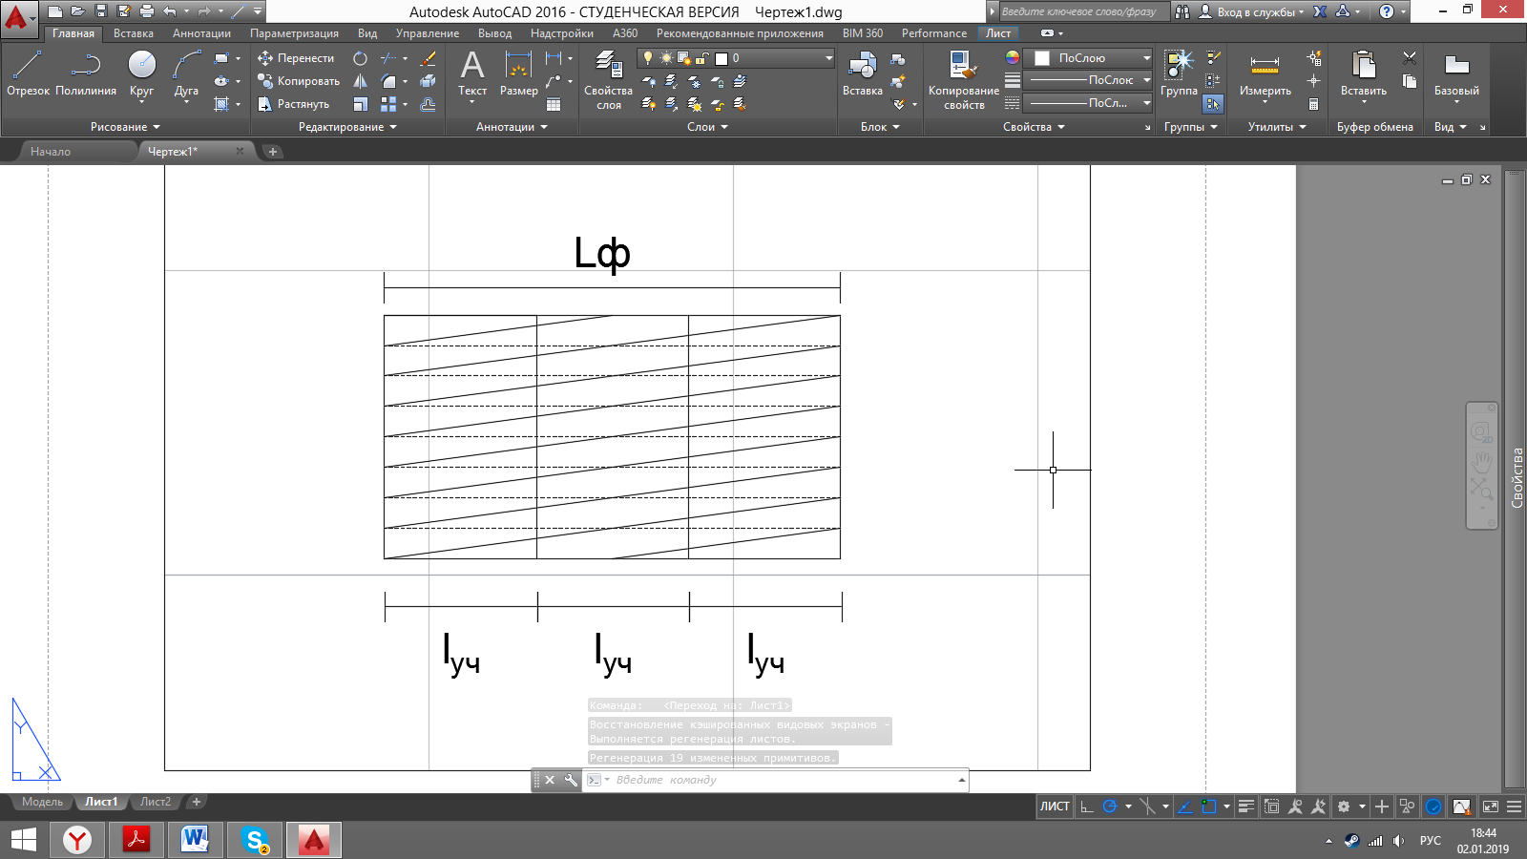Toggle polar tracking in status bar

[x=1110, y=807]
